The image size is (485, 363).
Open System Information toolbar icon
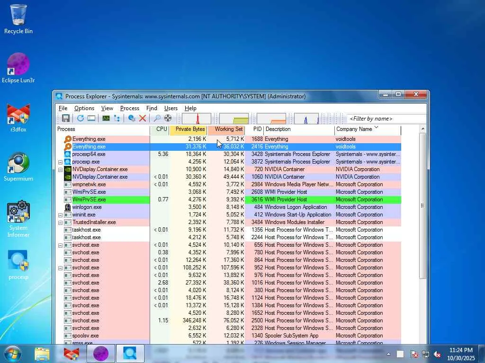point(106,118)
